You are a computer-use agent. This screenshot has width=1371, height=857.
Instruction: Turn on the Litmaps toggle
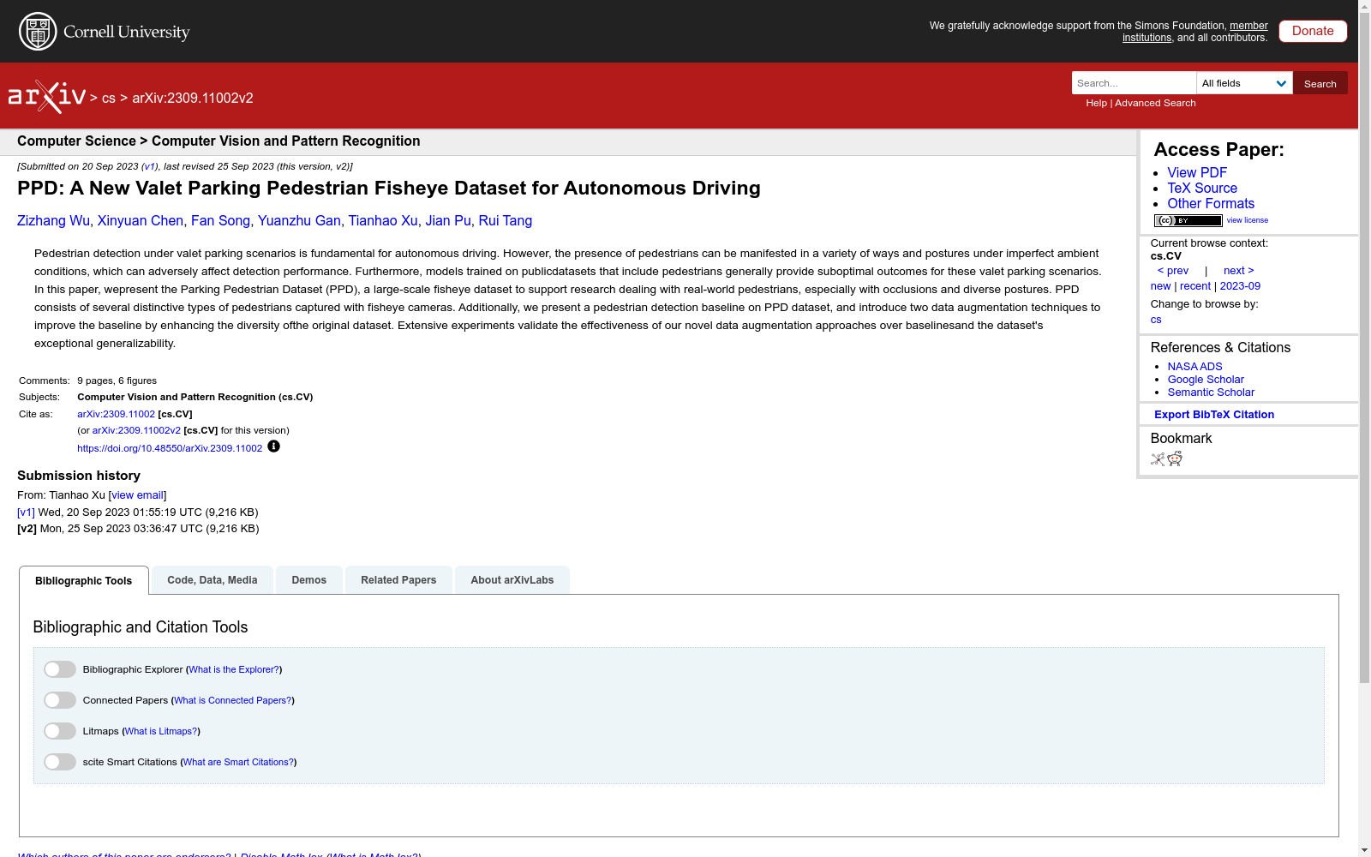pos(60,731)
